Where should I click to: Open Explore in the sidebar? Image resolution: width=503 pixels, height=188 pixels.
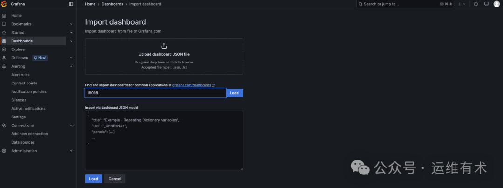click(x=18, y=49)
